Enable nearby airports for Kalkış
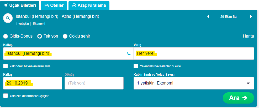 pyautogui.click(x=6, y=66)
